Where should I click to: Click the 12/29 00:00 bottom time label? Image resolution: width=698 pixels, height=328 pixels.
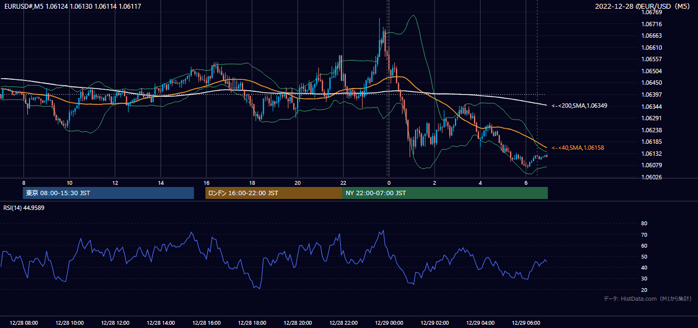(x=389, y=323)
